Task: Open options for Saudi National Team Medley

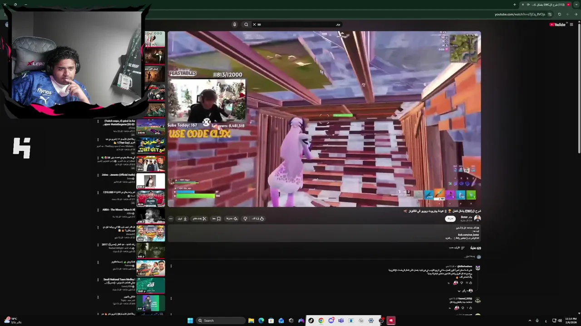Action: click(98, 280)
